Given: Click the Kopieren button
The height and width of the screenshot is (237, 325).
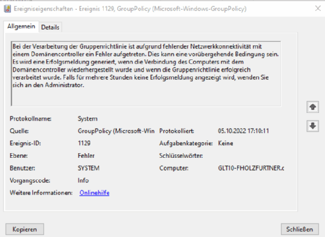Looking at the screenshot, I should [x=24, y=229].
